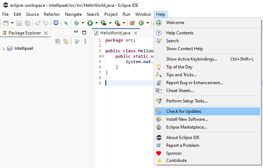This screenshot has width=263, height=168.
Task: Select Install New Software...
Action: [x=207, y=119]
